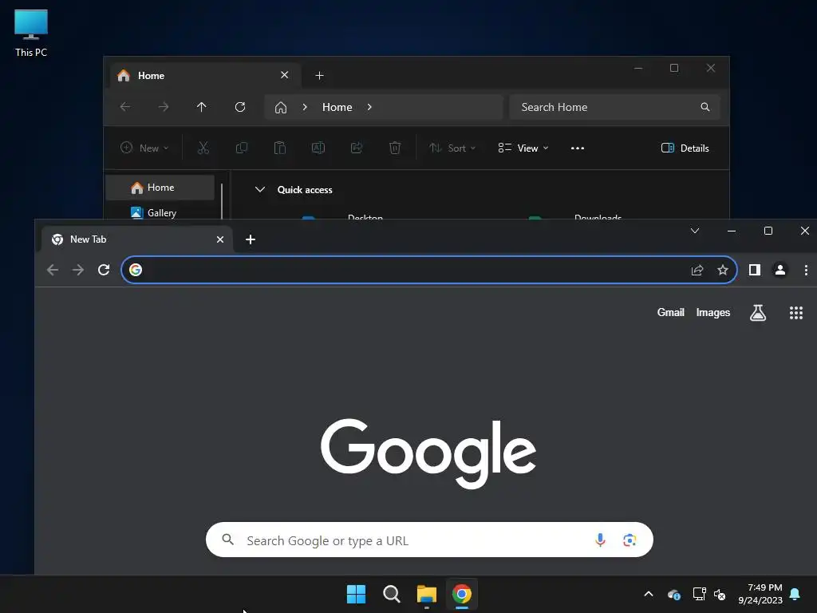Open Chrome tab search chevron
Screen dimensions: 817x613
point(695,231)
